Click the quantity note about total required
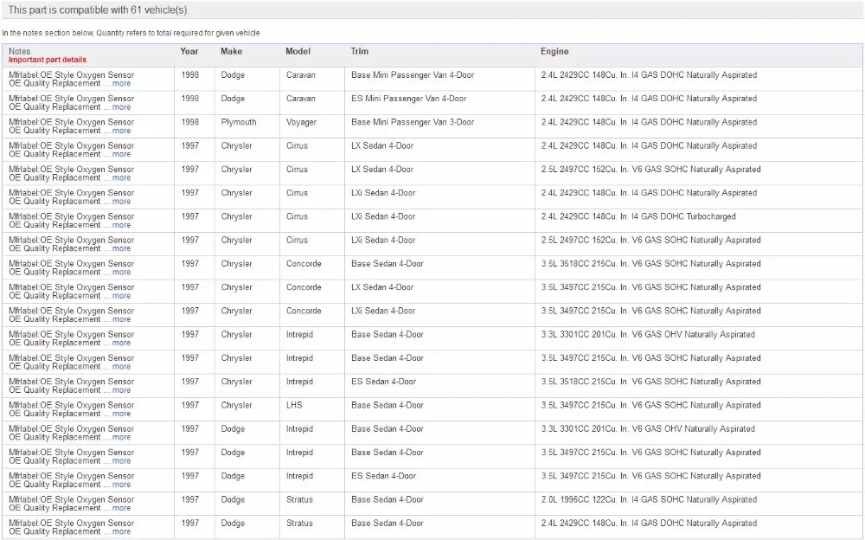The image size is (865, 540). tap(131, 33)
